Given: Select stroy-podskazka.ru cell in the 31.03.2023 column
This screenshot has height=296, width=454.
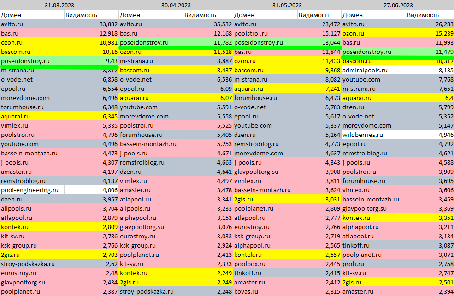Looking at the screenshot, I should pos(32,264).
